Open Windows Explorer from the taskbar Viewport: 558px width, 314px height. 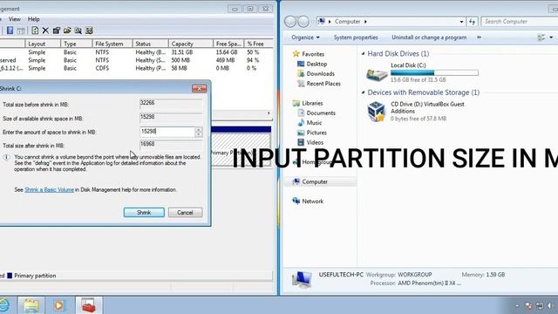31,305
